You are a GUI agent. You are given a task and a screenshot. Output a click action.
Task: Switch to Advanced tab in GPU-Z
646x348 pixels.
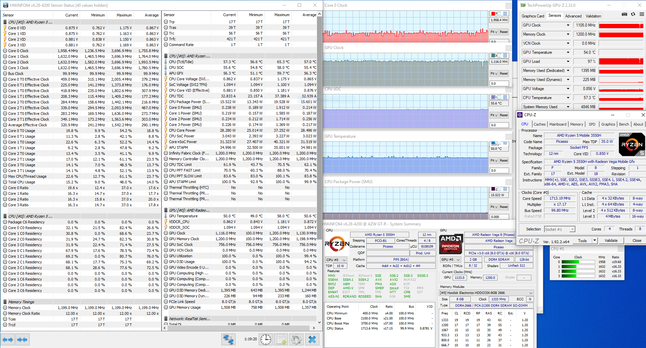coord(573,16)
